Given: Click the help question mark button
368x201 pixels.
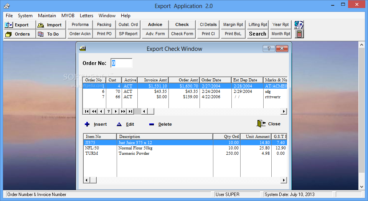Looking at the screenshot, I should pos(269,49).
